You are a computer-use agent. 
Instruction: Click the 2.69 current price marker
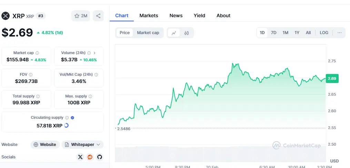point(332,78)
